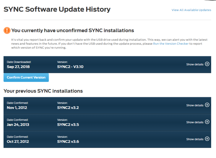216x158 pixels.
Task: Click plus icon for SYNC2 v3.2 row
Action: 207,105
